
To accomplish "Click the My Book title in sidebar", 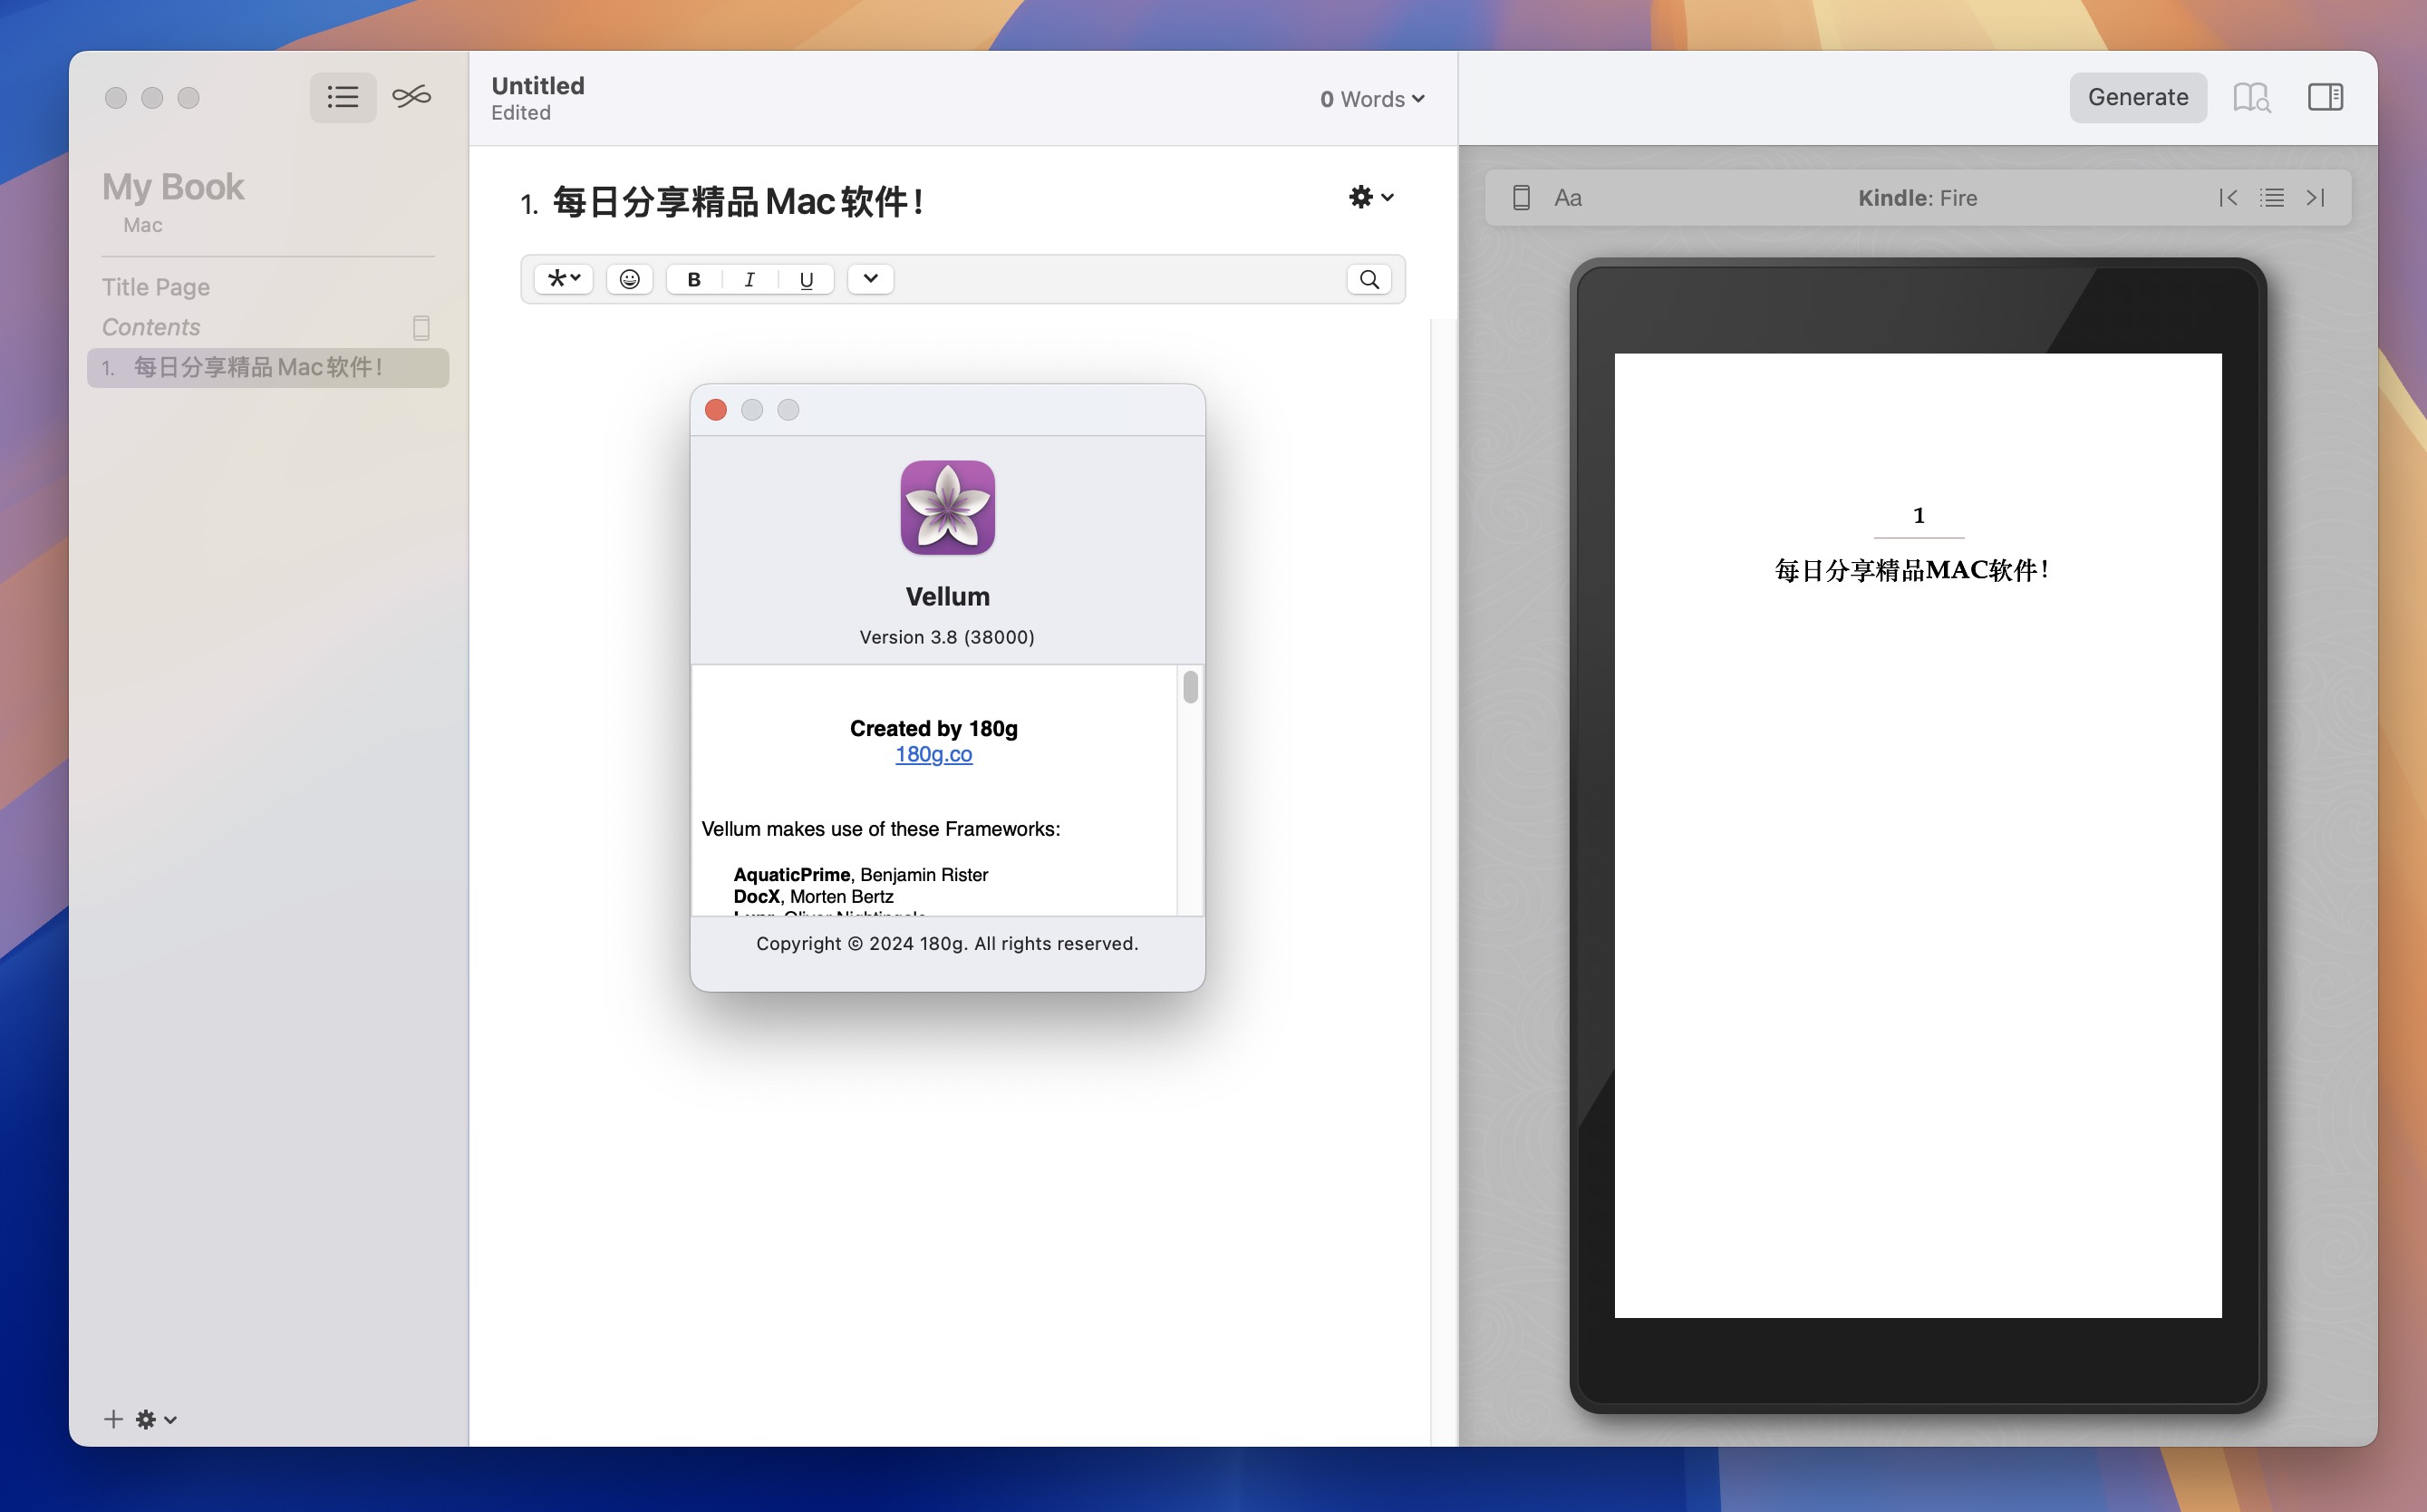I will (x=173, y=187).
